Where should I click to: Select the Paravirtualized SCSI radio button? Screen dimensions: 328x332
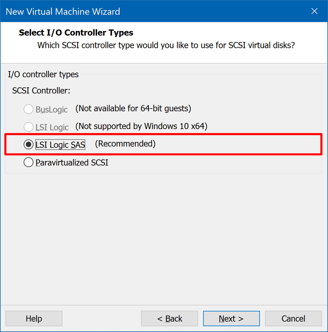29,162
